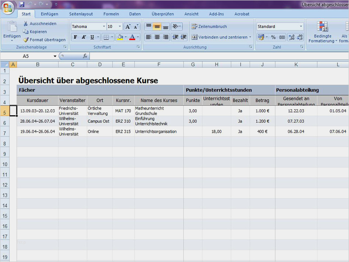Open the Name Box dropdown arrow
The image size is (349, 262).
pos(55,56)
